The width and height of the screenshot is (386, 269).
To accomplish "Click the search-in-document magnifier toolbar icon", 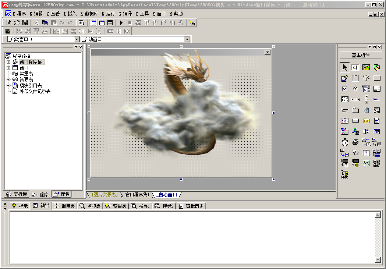I will click(81, 23).
